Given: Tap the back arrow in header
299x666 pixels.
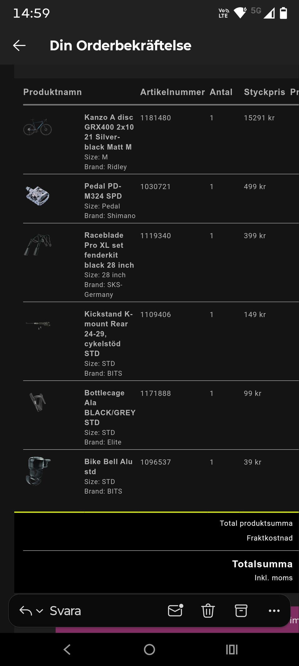Looking at the screenshot, I should pos(19,46).
